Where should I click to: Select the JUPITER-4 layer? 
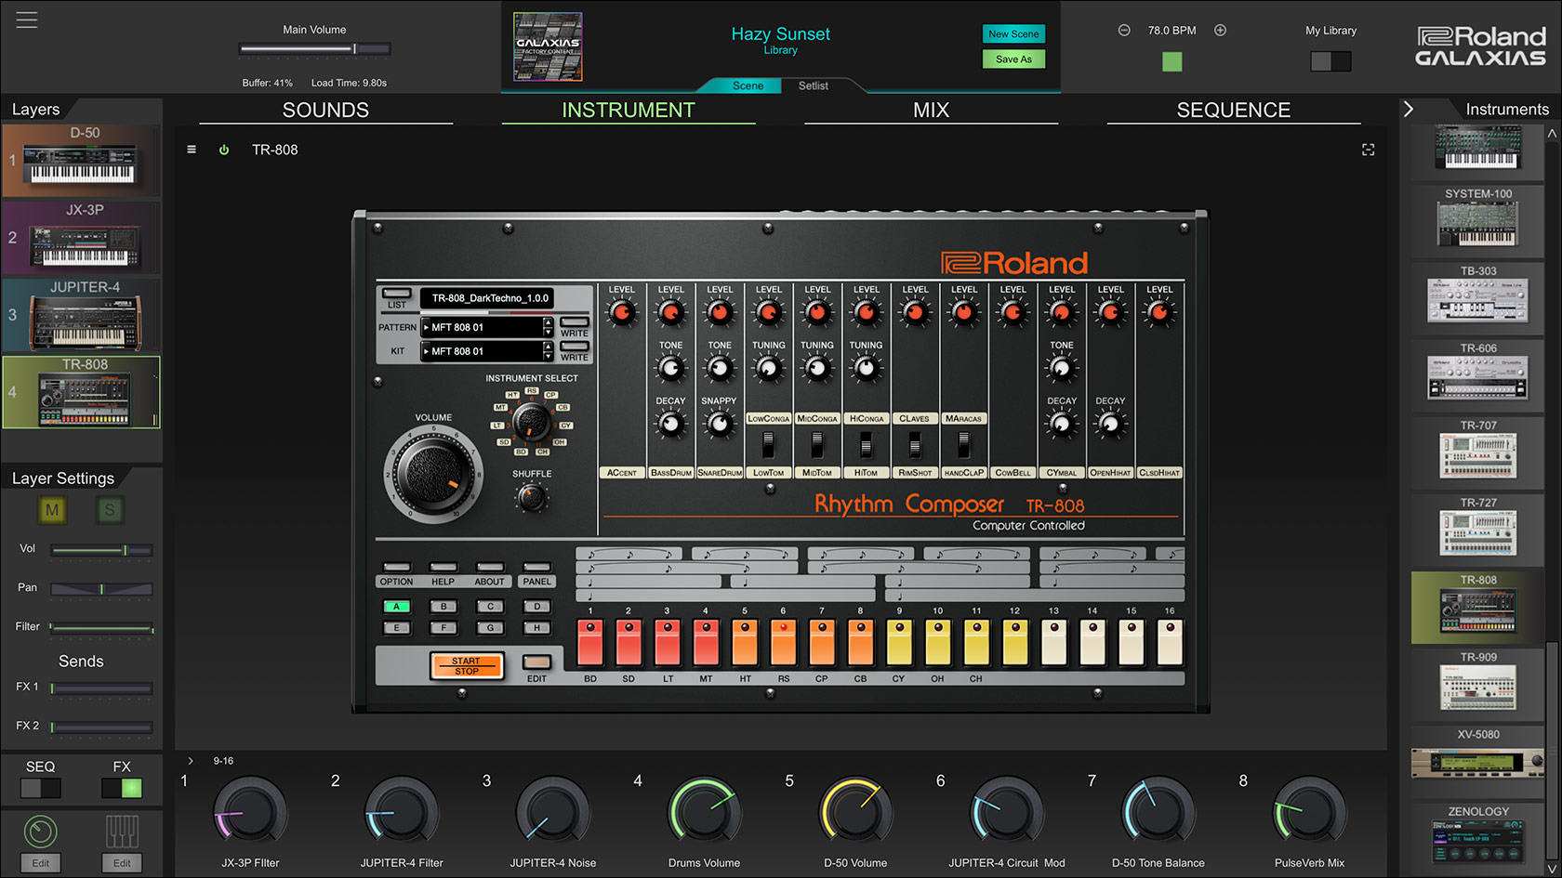click(81, 315)
